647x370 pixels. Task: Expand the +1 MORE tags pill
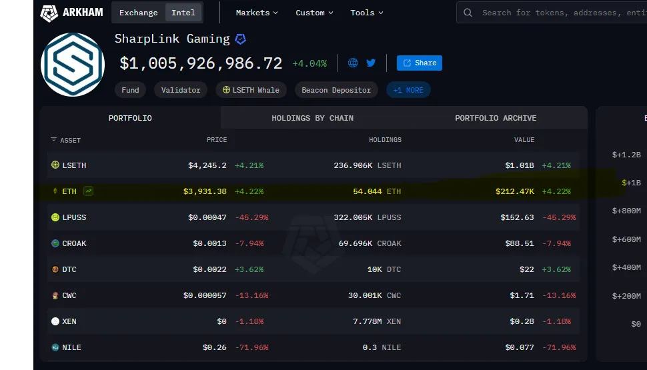click(408, 90)
